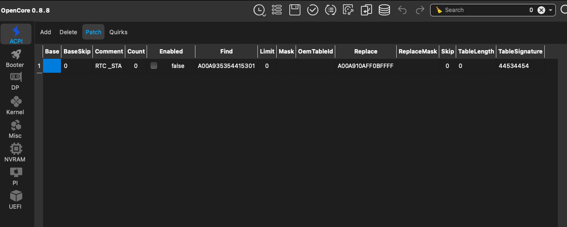Image resolution: width=567 pixels, height=227 pixels.
Task: Click the RTC _STA comment cell
Action: tap(109, 66)
